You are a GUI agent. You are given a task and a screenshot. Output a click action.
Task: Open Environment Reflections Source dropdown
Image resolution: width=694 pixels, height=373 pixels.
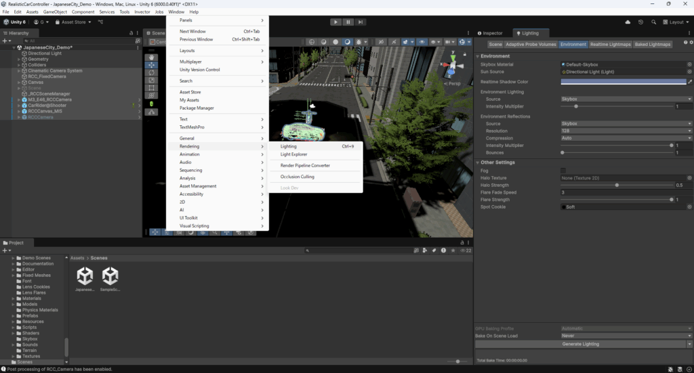(626, 124)
